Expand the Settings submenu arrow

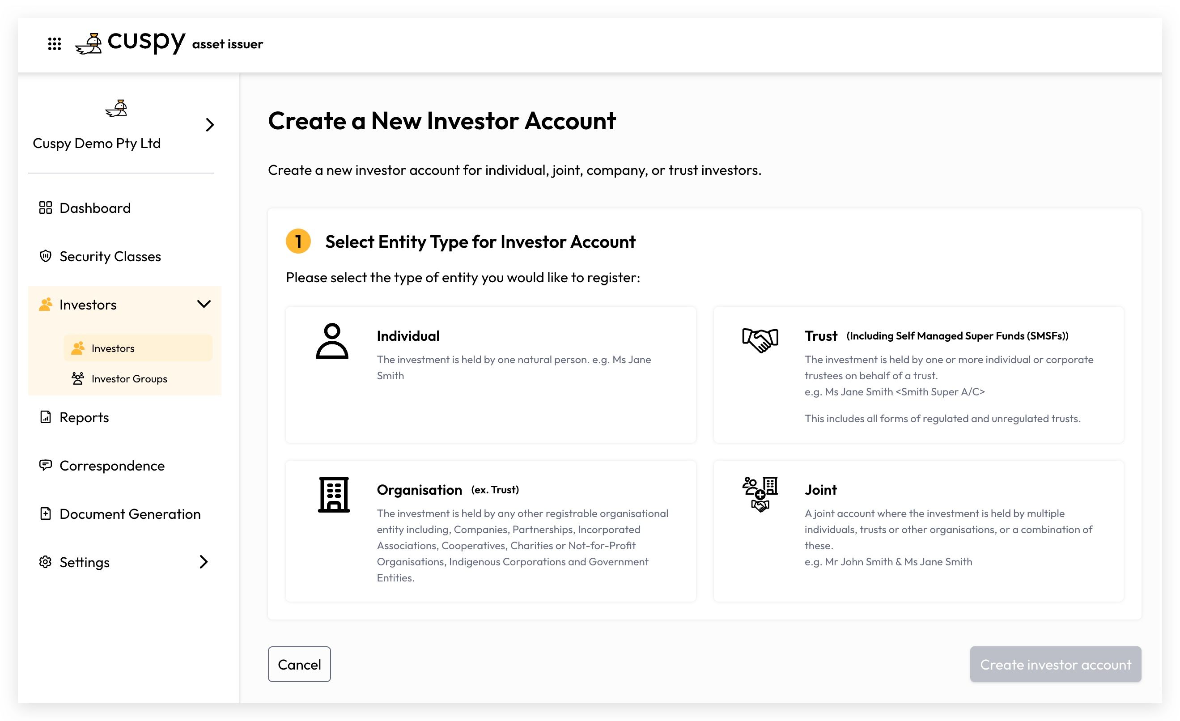click(204, 562)
